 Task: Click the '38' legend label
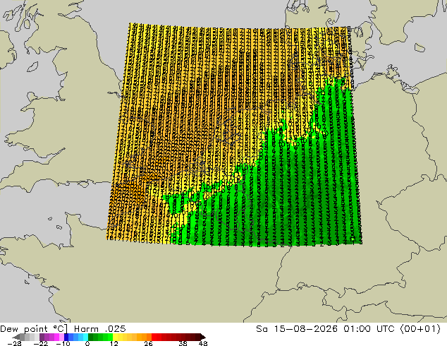click(183, 343)
